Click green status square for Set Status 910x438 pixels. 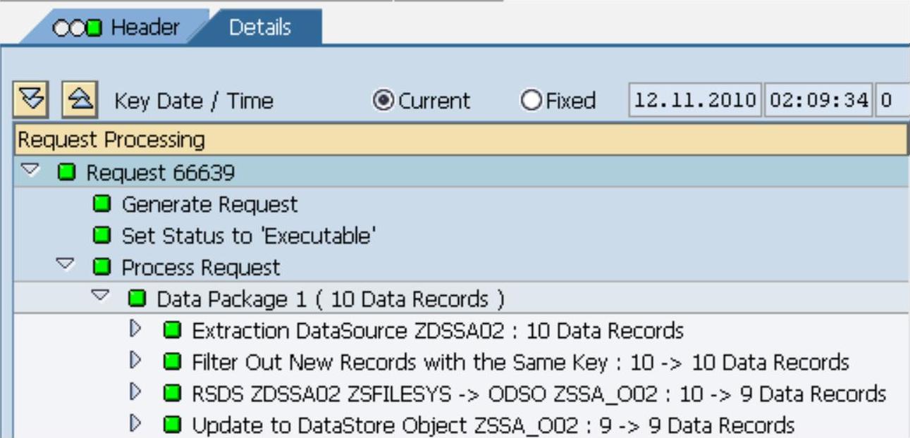coord(103,236)
